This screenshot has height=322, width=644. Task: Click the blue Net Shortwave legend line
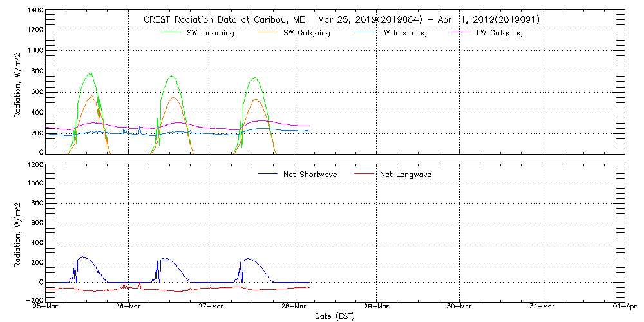click(267, 174)
